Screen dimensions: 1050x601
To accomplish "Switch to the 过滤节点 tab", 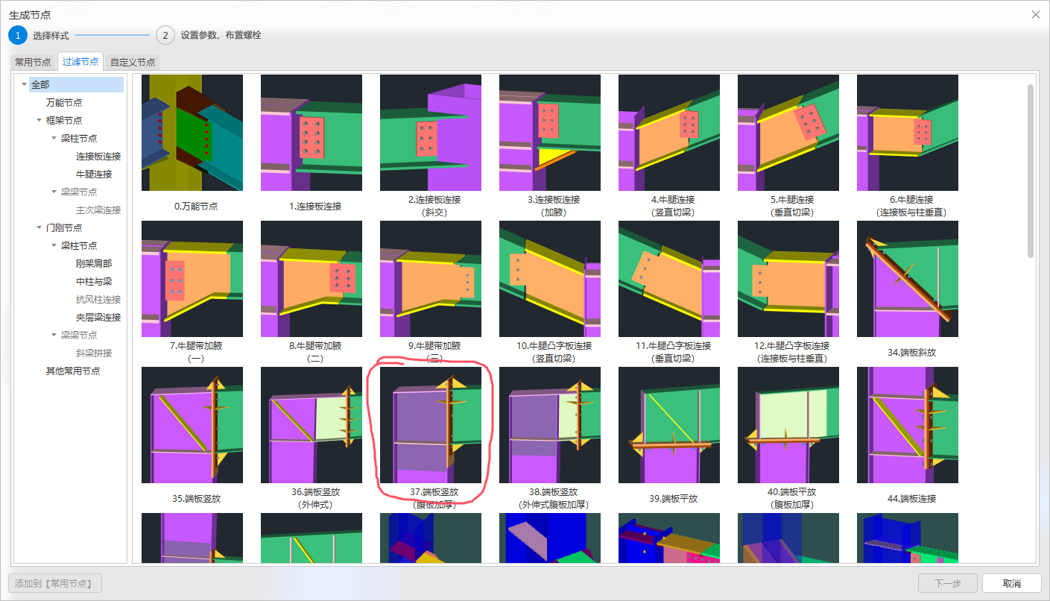I will [80, 62].
